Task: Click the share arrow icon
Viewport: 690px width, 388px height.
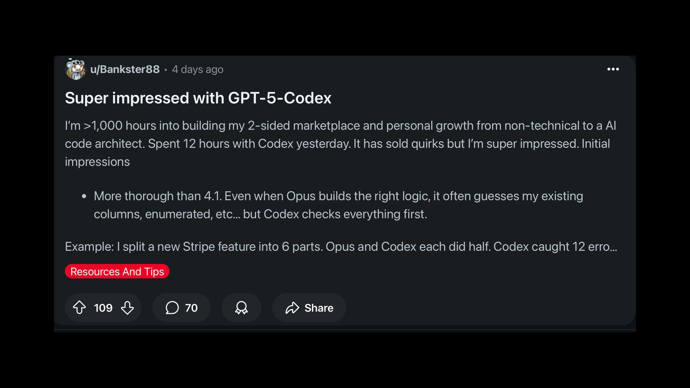Action: tap(292, 308)
